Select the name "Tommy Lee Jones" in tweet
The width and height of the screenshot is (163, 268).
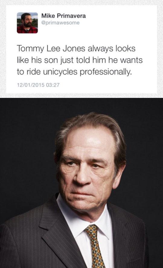coord(51,49)
